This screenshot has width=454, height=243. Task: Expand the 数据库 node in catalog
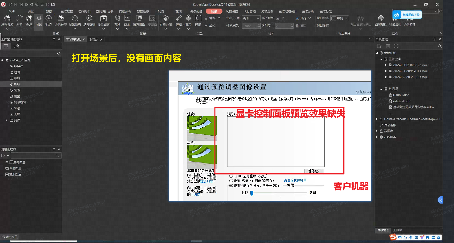[377, 131]
